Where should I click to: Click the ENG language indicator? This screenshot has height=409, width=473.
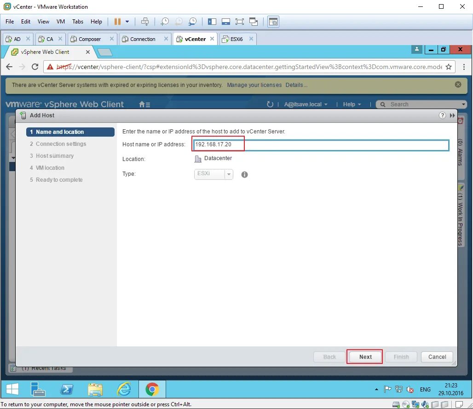[x=425, y=389]
